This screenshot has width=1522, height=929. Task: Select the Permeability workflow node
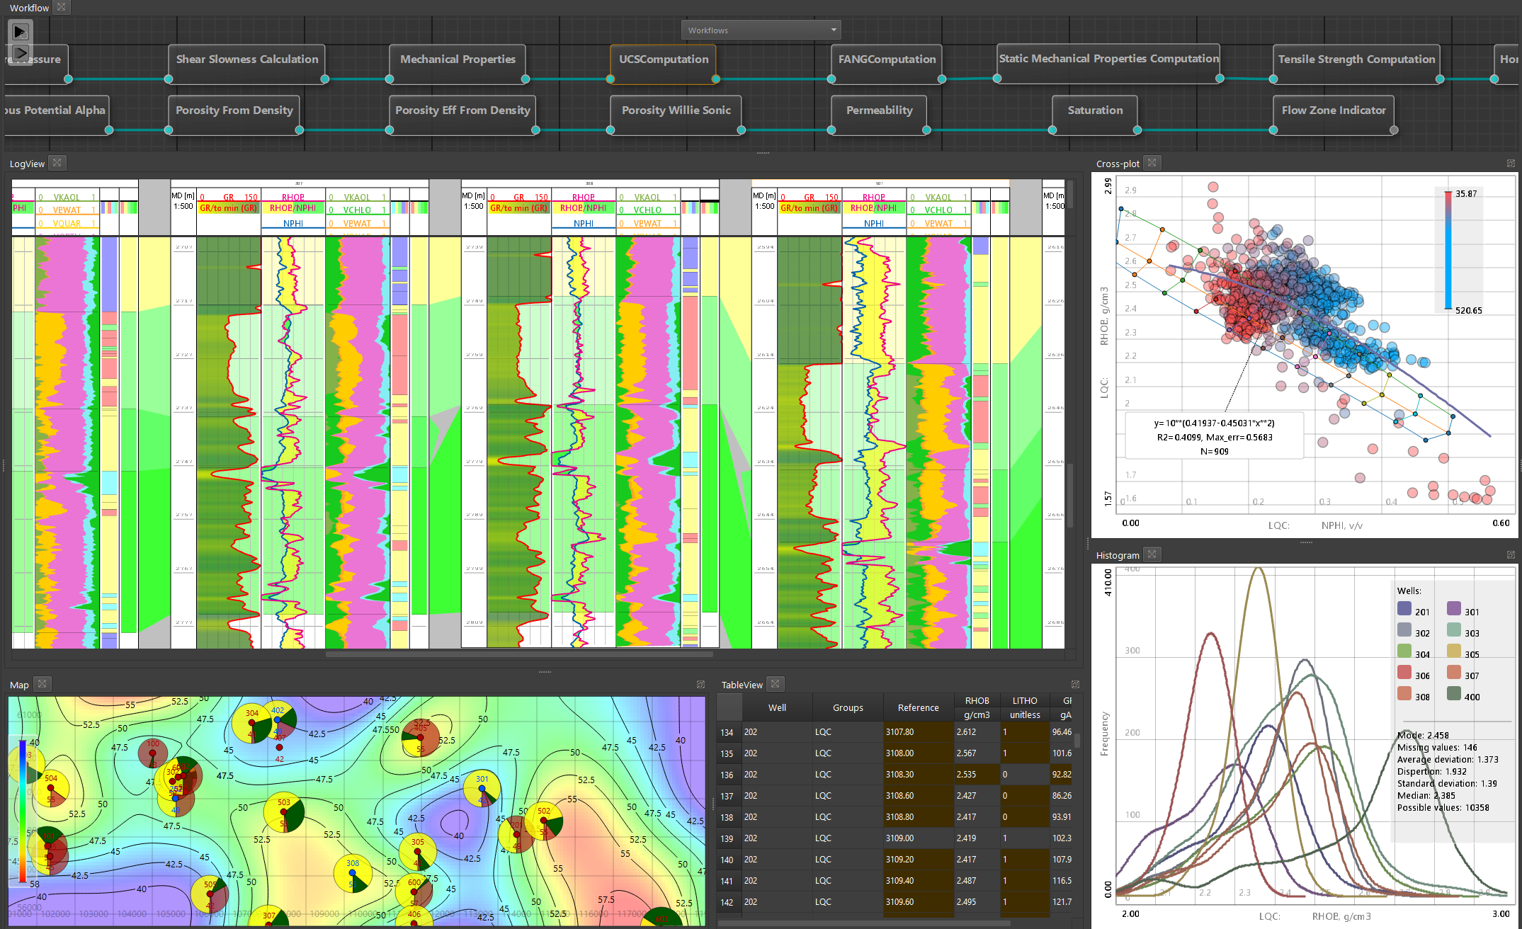[x=879, y=110]
